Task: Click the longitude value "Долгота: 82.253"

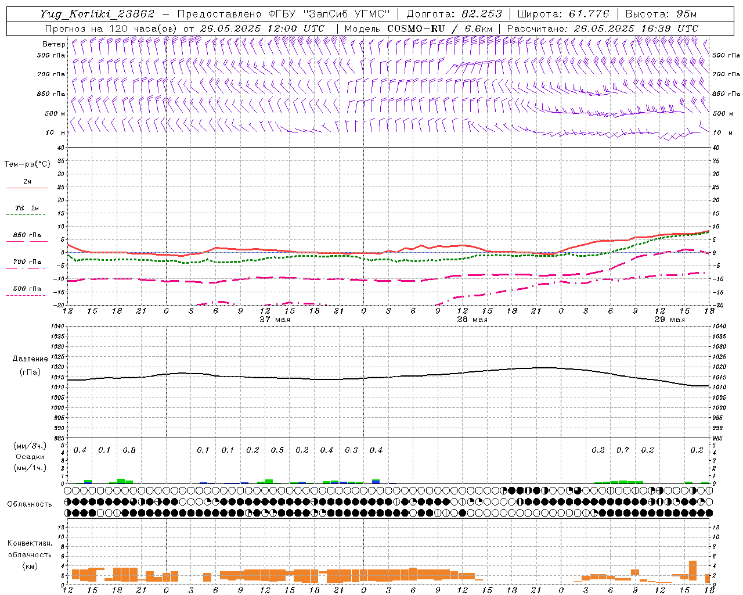Action: click(x=454, y=14)
